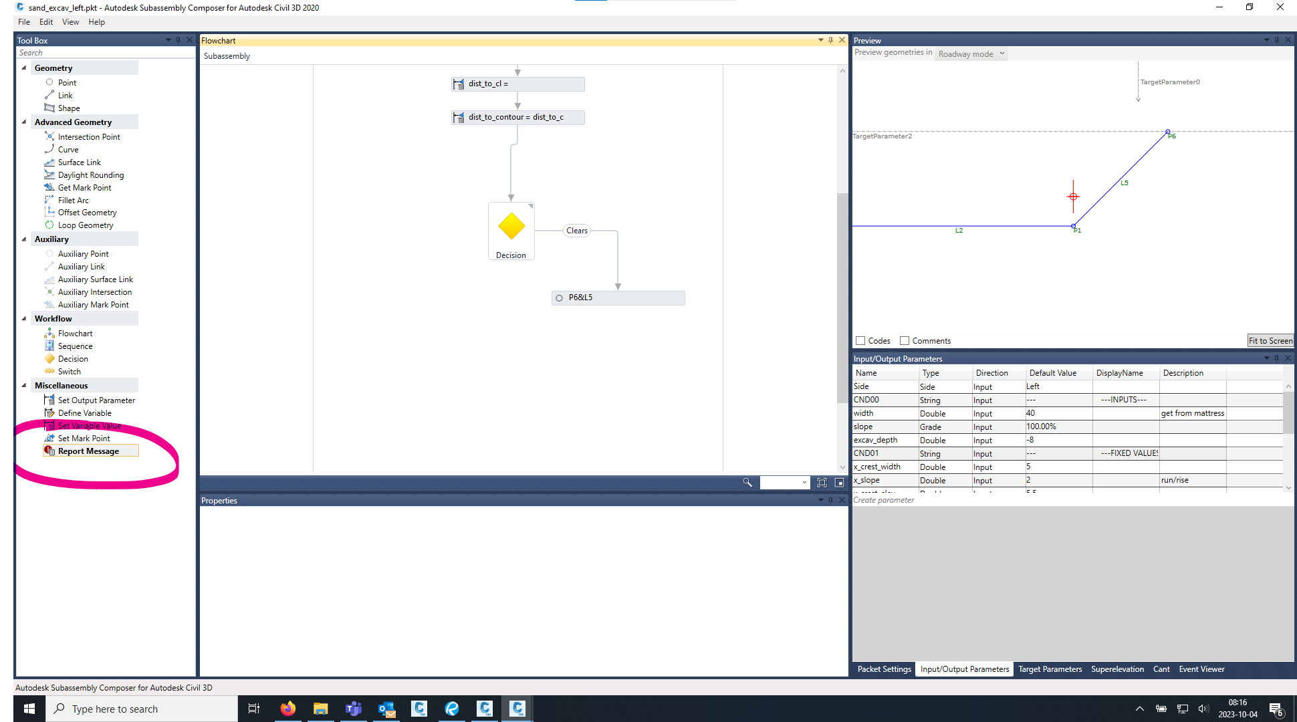Screen dimensions: 1297x722
Task: Select the Intersection Point tool
Action: 89,136
